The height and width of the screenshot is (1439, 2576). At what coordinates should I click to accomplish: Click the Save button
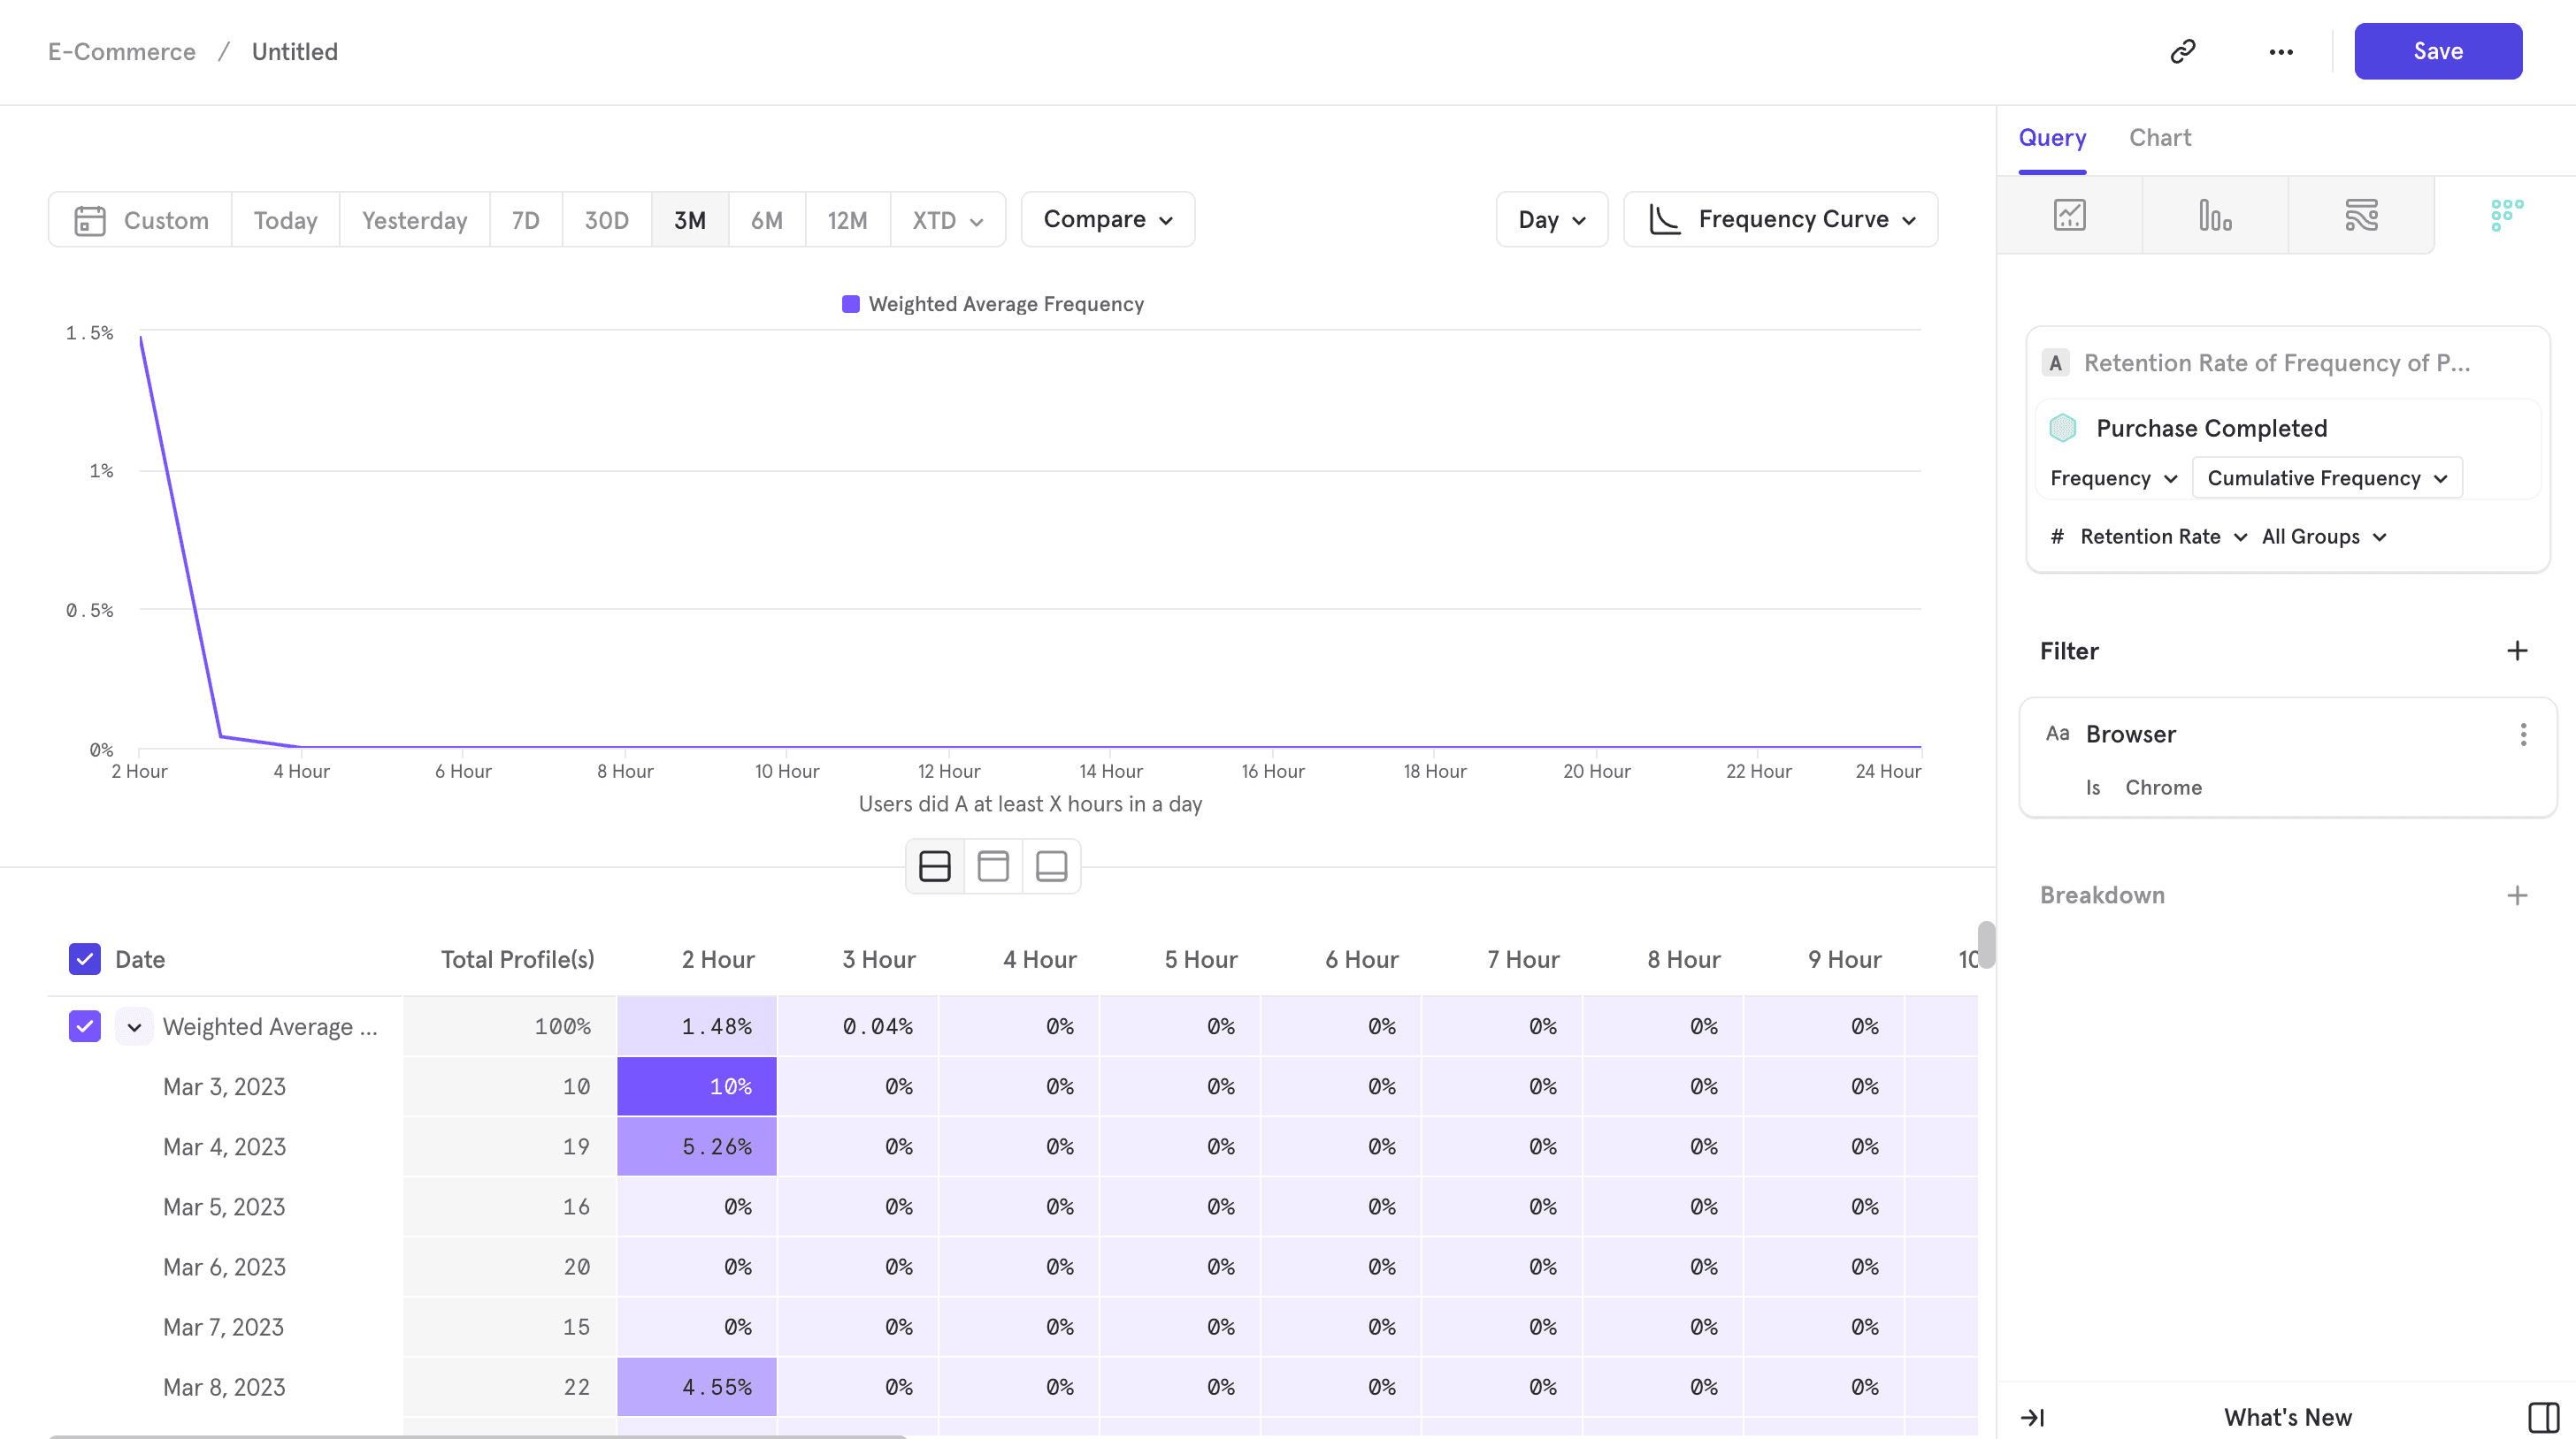2437,51
